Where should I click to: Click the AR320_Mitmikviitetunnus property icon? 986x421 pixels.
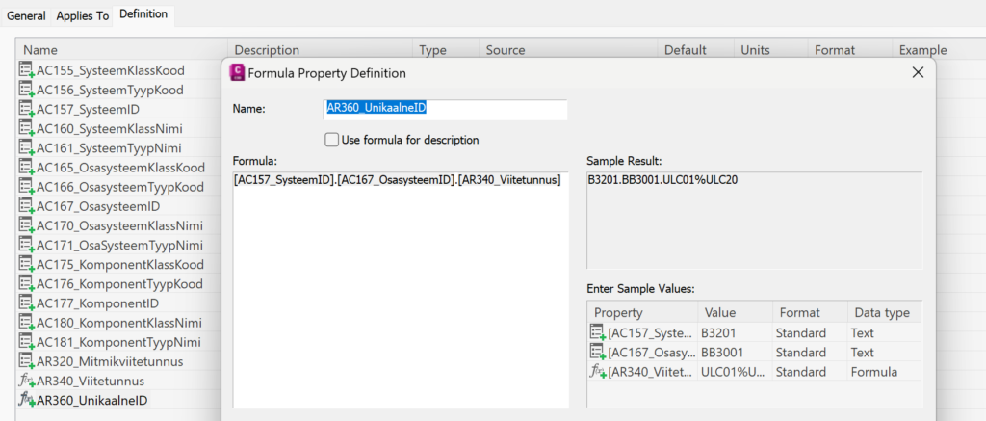pos(26,362)
